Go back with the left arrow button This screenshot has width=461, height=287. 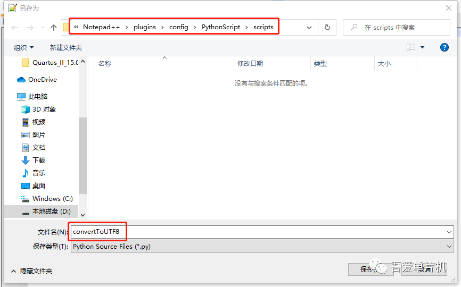pyautogui.click(x=14, y=28)
